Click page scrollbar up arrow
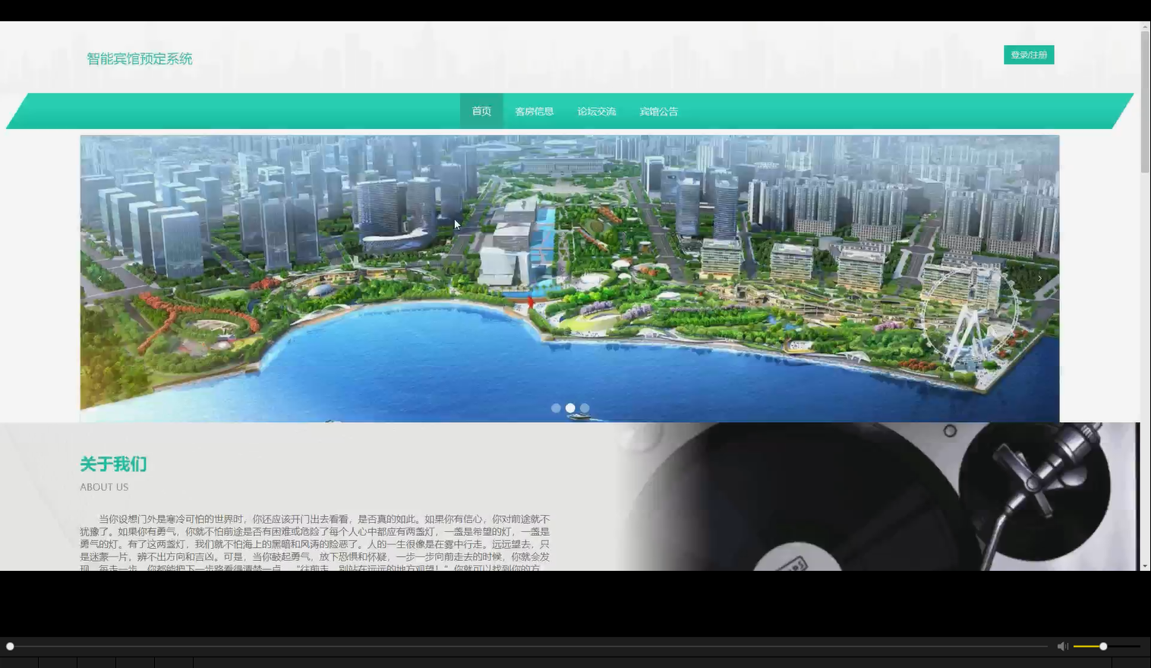The width and height of the screenshot is (1151, 668). [x=1145, y=27]
